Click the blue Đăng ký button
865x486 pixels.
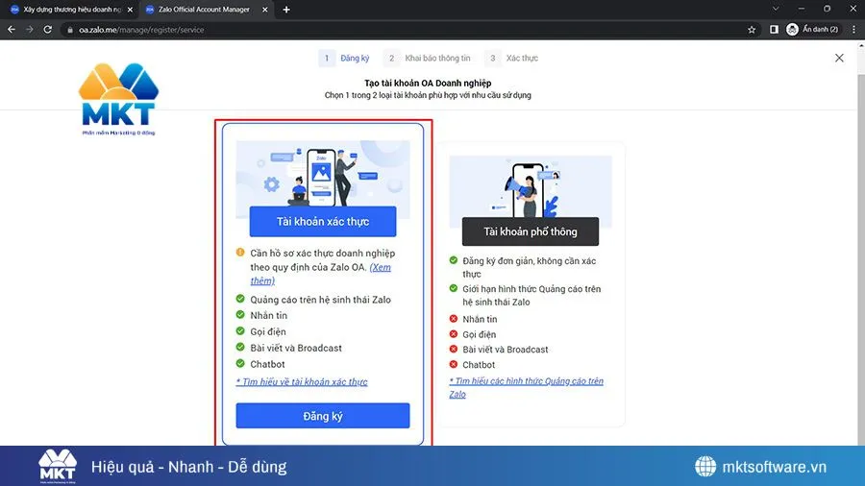(x=323, y=416)
